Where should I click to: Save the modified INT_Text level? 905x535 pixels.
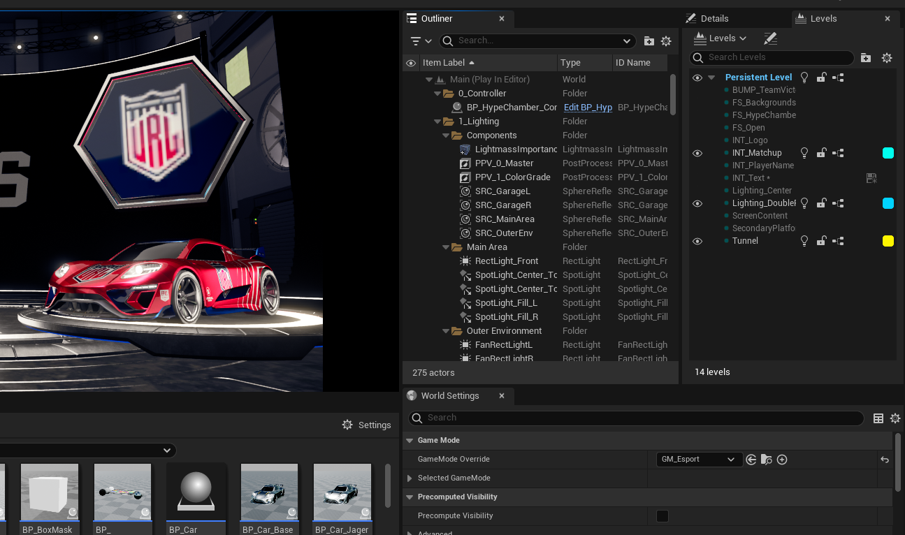click(x=871, y=178)
